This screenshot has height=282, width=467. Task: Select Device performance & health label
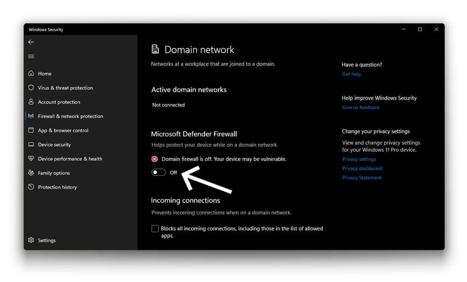[70, 159]
